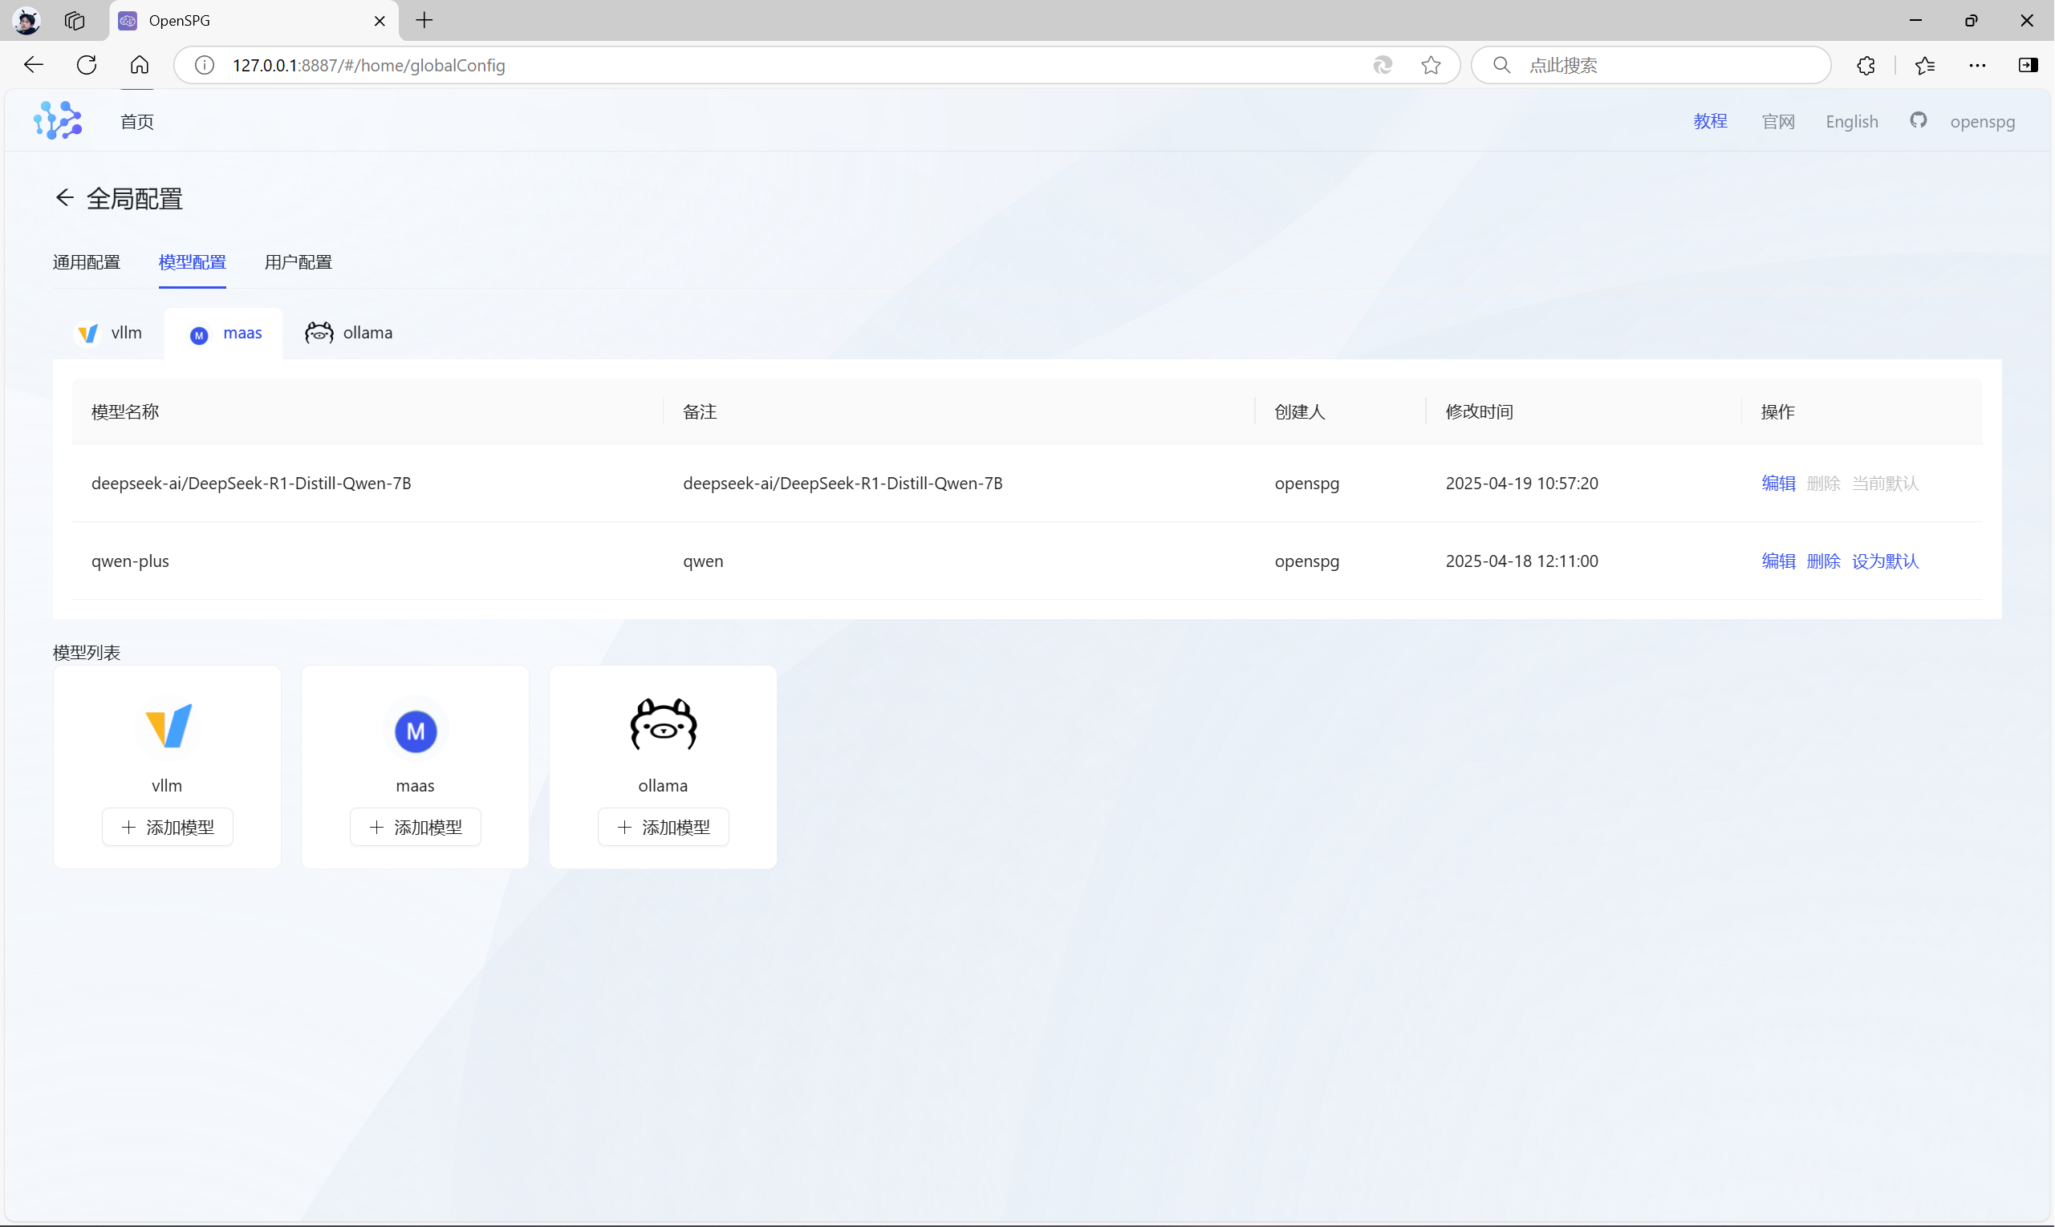Add page to favorites star icon
Screen dimensions: 2055x1227
tap(1432, 65)
